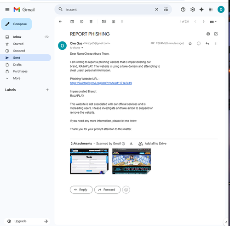Open Settings gear icon
230x226 pixels.
click(x=193, y=10)
